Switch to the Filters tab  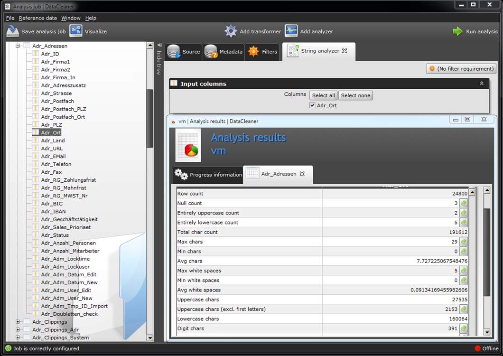(262, 51)
